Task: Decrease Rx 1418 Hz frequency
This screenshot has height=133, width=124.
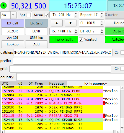Action: click(x=76, y=33)
